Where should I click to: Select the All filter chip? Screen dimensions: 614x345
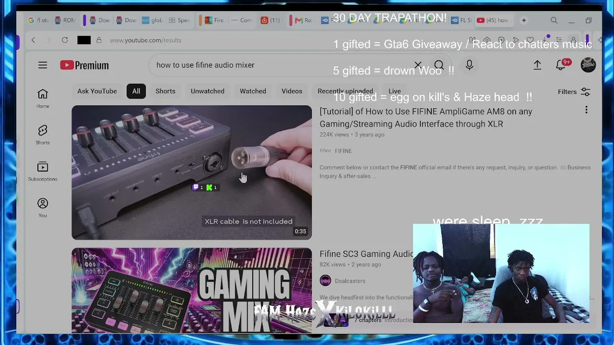tap(136, 91)
